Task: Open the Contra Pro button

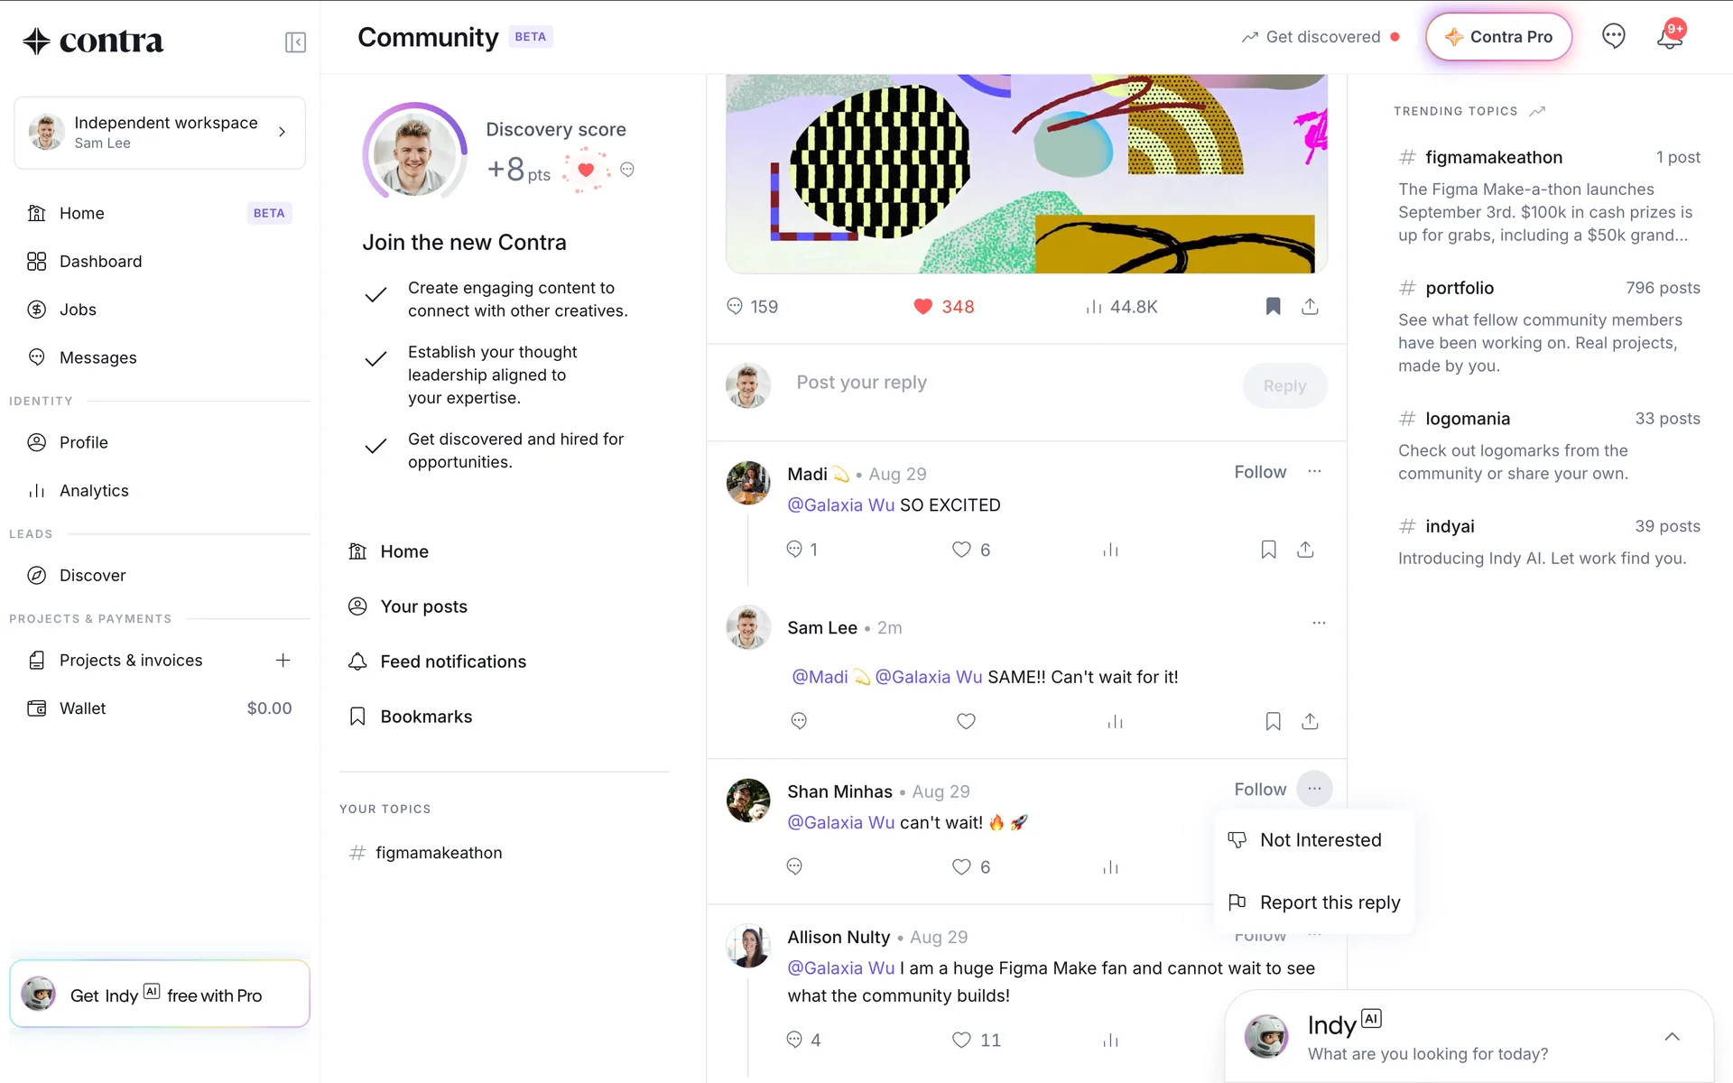Action: [1498, 37]
